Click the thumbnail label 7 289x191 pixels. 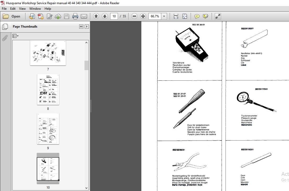pyautogui.click(x=48, y=69)
